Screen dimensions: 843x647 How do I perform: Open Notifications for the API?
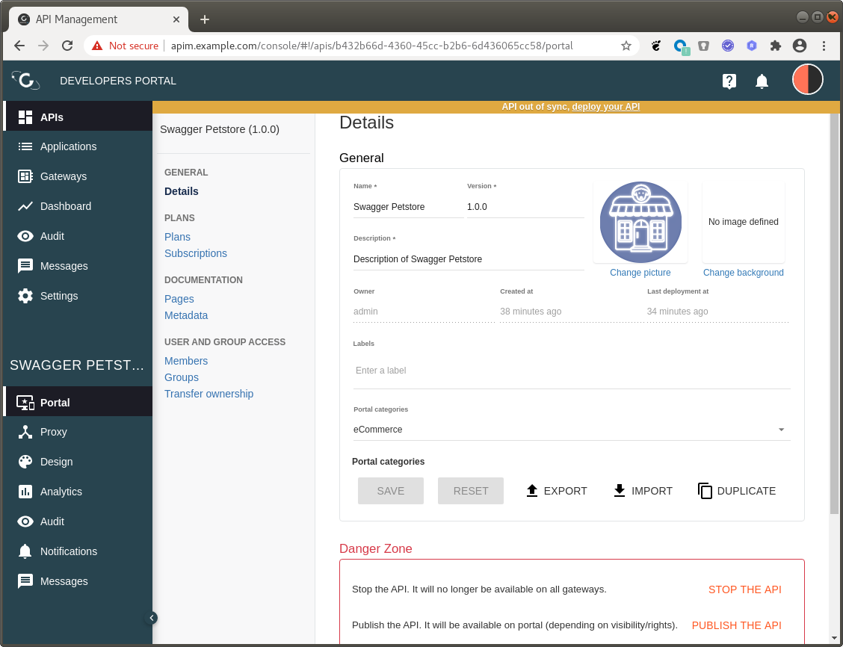tap(68, 551)
